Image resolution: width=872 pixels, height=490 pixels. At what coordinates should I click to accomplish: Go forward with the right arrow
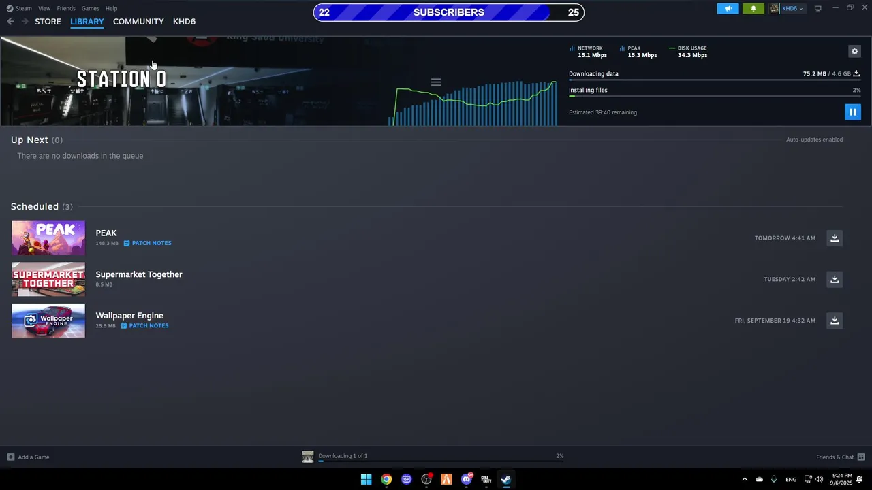pyautogui.click(x=25, y=22)
